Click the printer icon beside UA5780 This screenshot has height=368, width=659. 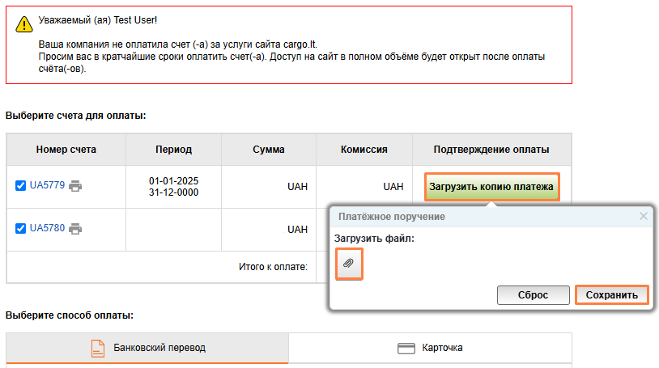click(75, 229)
